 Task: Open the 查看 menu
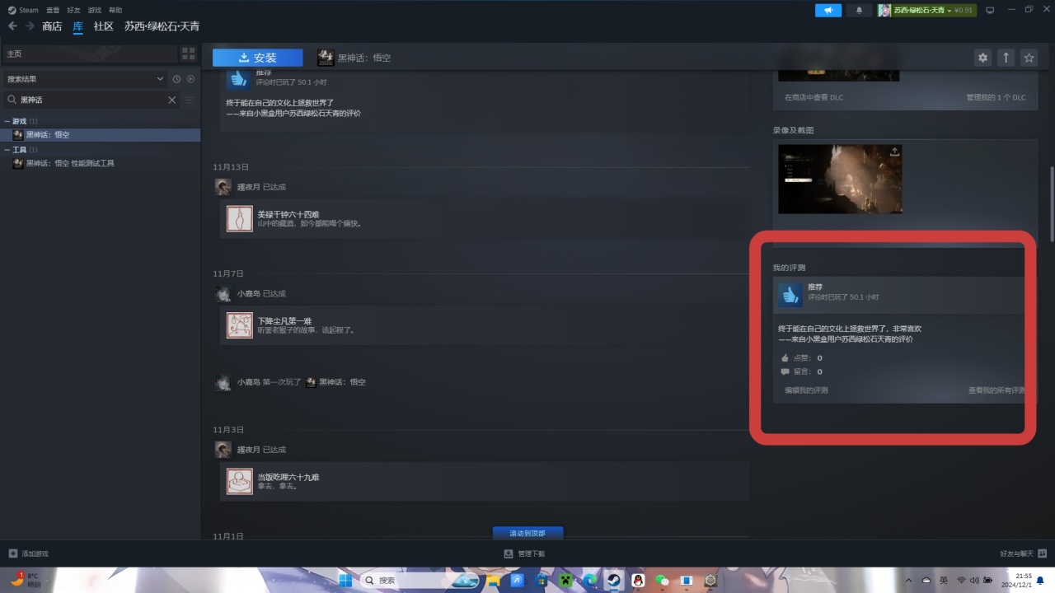coord(53,10)
